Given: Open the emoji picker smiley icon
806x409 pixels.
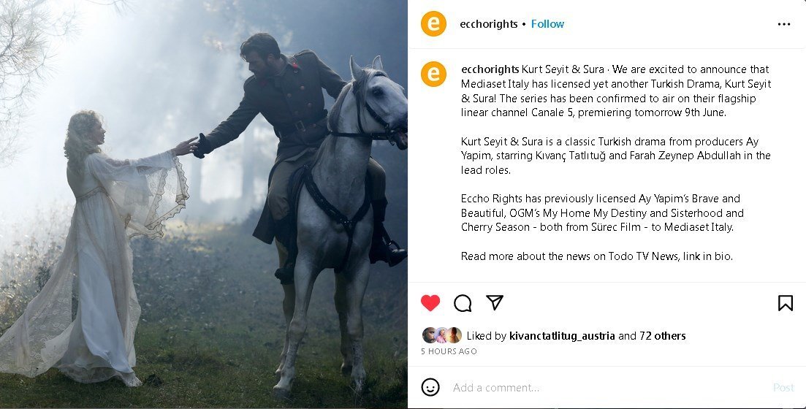Looking at the screenshot, I should point(430,387).
